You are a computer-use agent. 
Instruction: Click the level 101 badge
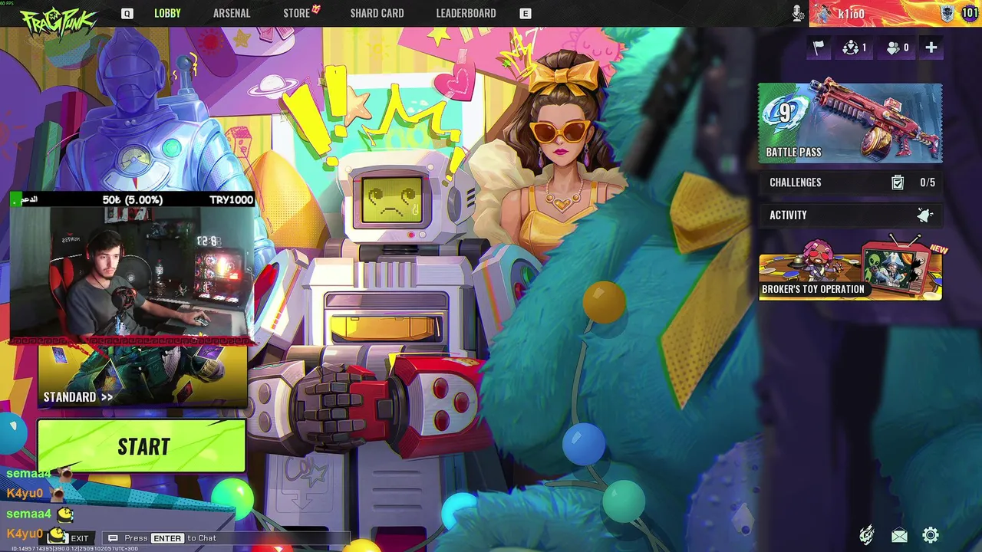[x=970, y=13]
